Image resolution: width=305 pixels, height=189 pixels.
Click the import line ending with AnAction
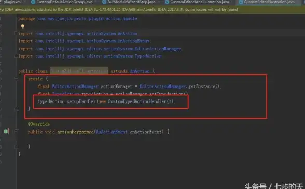(78, 34)
